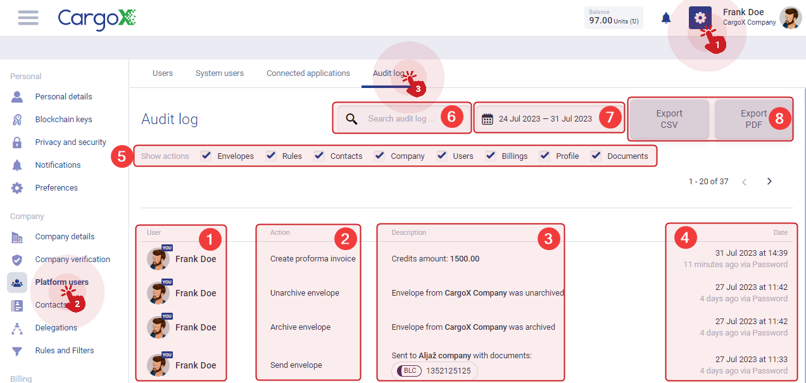Click the '1 - 20 of 37' pagination text
Screen dimensions: 806x383
click(708, 182)
